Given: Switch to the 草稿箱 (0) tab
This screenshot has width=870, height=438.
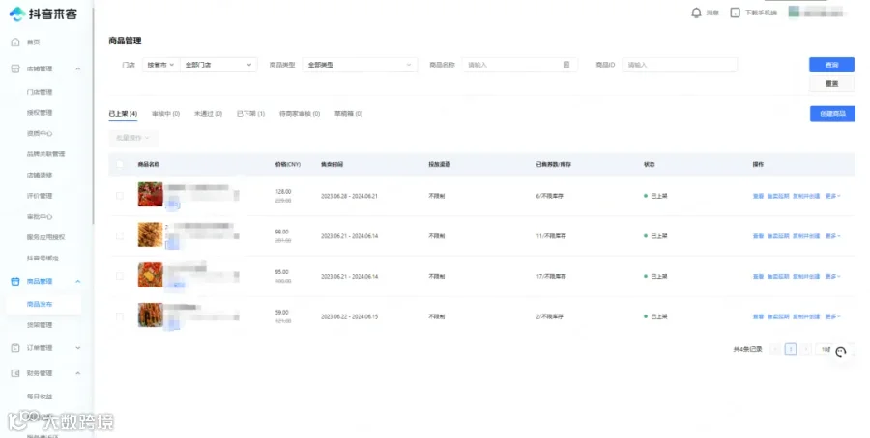Looking at the screenshot, I should pos(348,114).
